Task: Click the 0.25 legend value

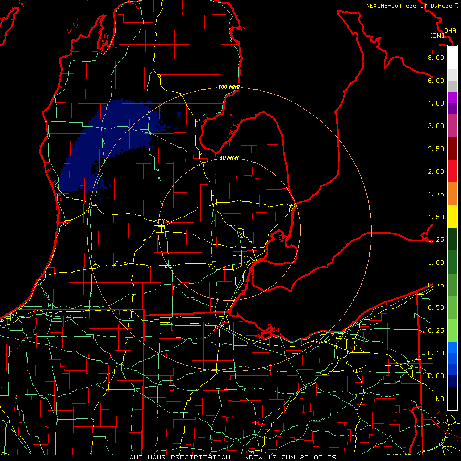Action: click(x=436, y=331)
